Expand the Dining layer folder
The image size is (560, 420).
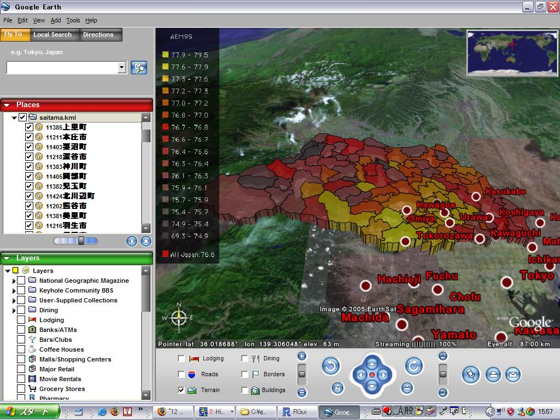[14, 311]
